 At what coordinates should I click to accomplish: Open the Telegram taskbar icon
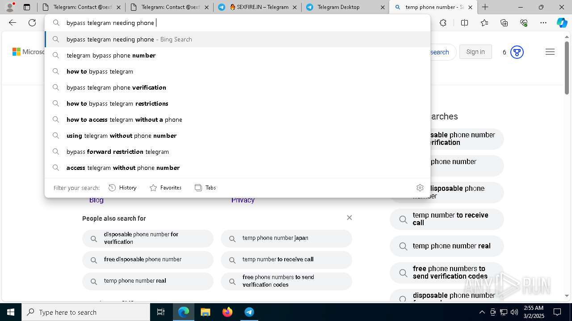[x=249, y=312]
